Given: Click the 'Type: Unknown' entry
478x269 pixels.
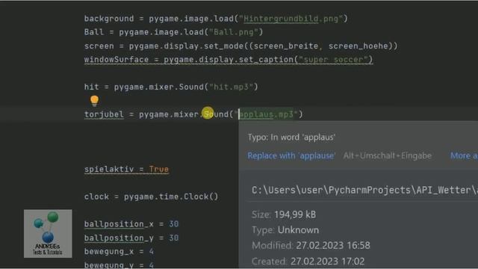Looking at the screenshot, I should (285, 230).
